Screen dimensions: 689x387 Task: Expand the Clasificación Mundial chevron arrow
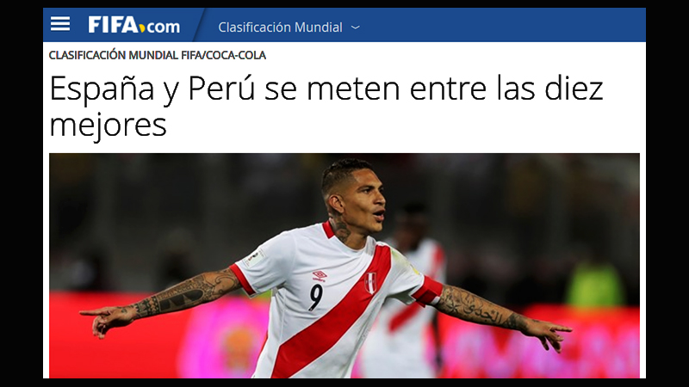356,28
